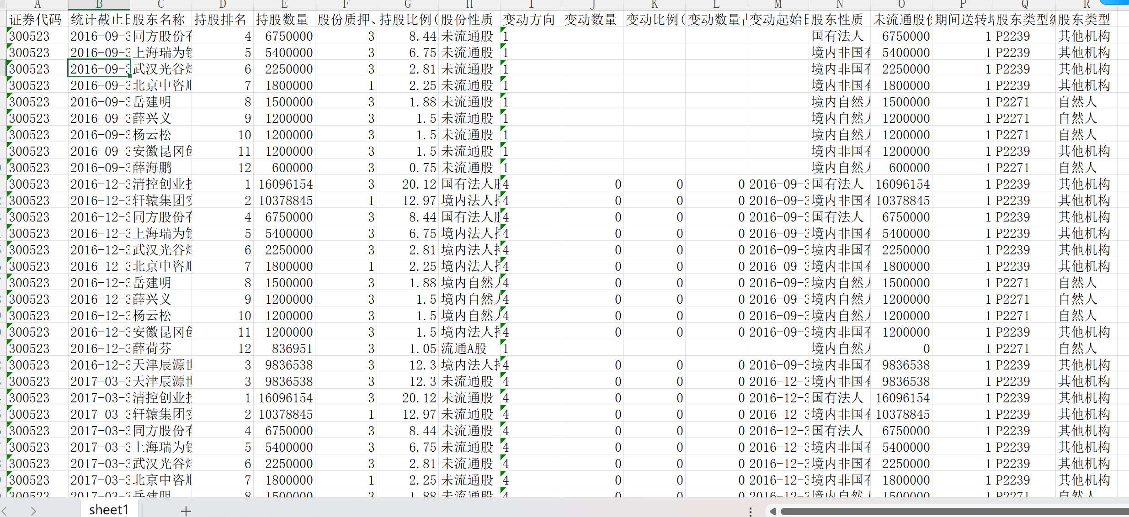Select column B header
The height and width of the screenshot is (517, 1129).
click(99, 5)
